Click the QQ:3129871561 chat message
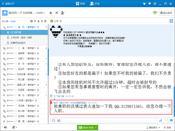 [112, 109]
